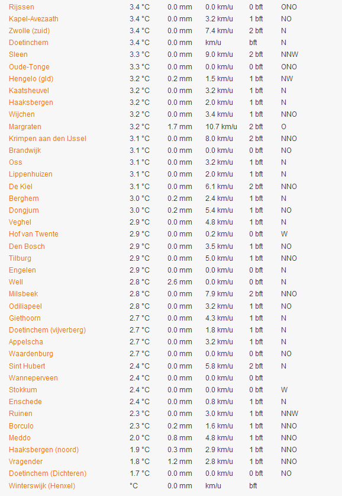The width and height of the screenshot is (342, 496).
Task: Open the Hengelo (gld) station
Action: (31, 78)
